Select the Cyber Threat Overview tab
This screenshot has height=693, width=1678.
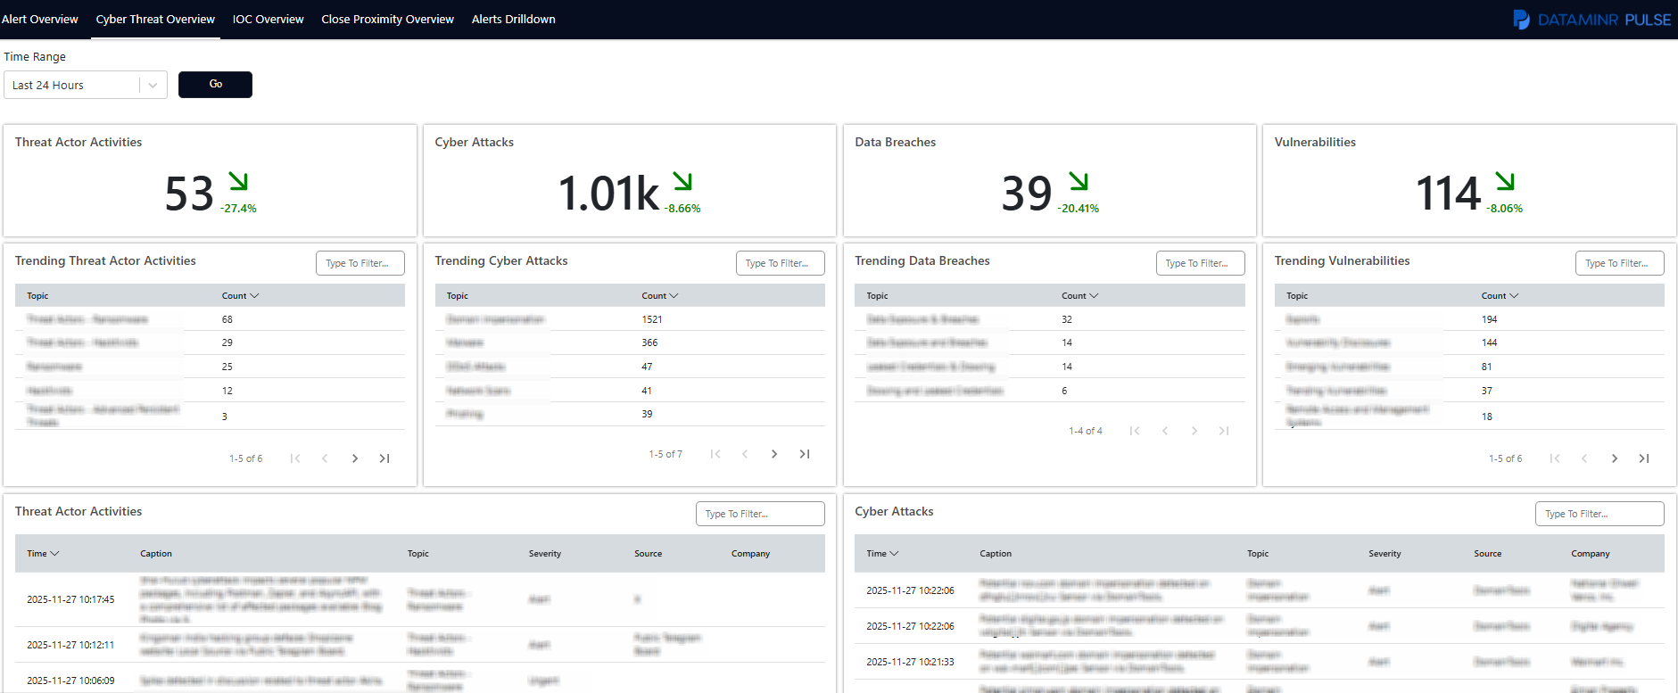tap(155, 19)
